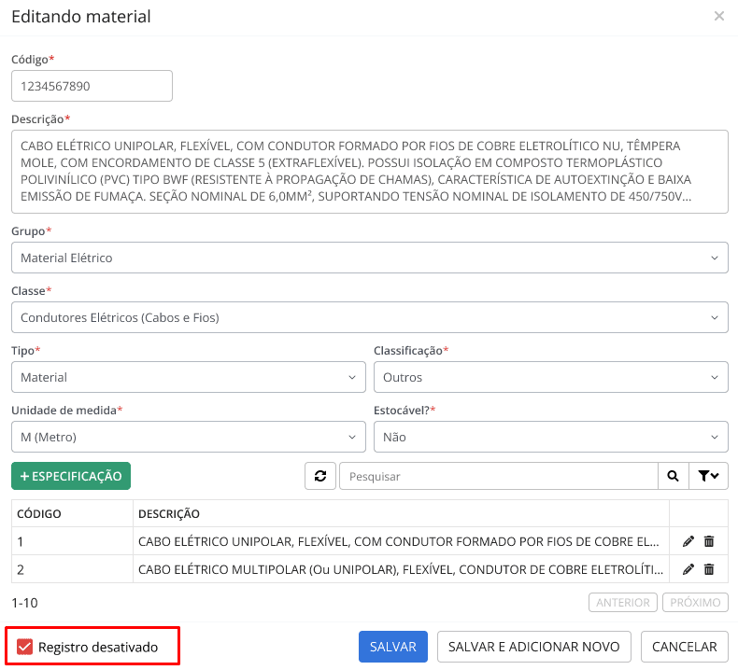Change the Estocável dropdown value
Screen dimensions: 738x670
click(550, 437)
